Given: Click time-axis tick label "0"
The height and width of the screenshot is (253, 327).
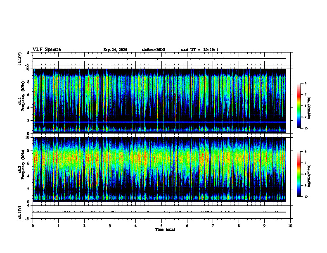Looking at the screenshot, I should pyautogui.click(x=33, y=226).
